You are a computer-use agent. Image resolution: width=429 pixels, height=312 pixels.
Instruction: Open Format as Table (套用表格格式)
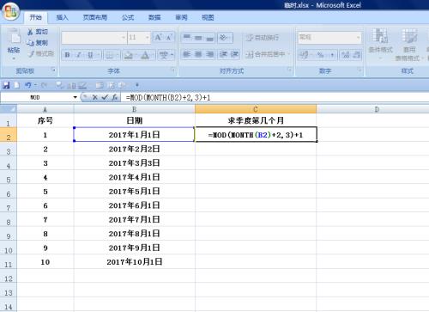[x=408, y=45]
